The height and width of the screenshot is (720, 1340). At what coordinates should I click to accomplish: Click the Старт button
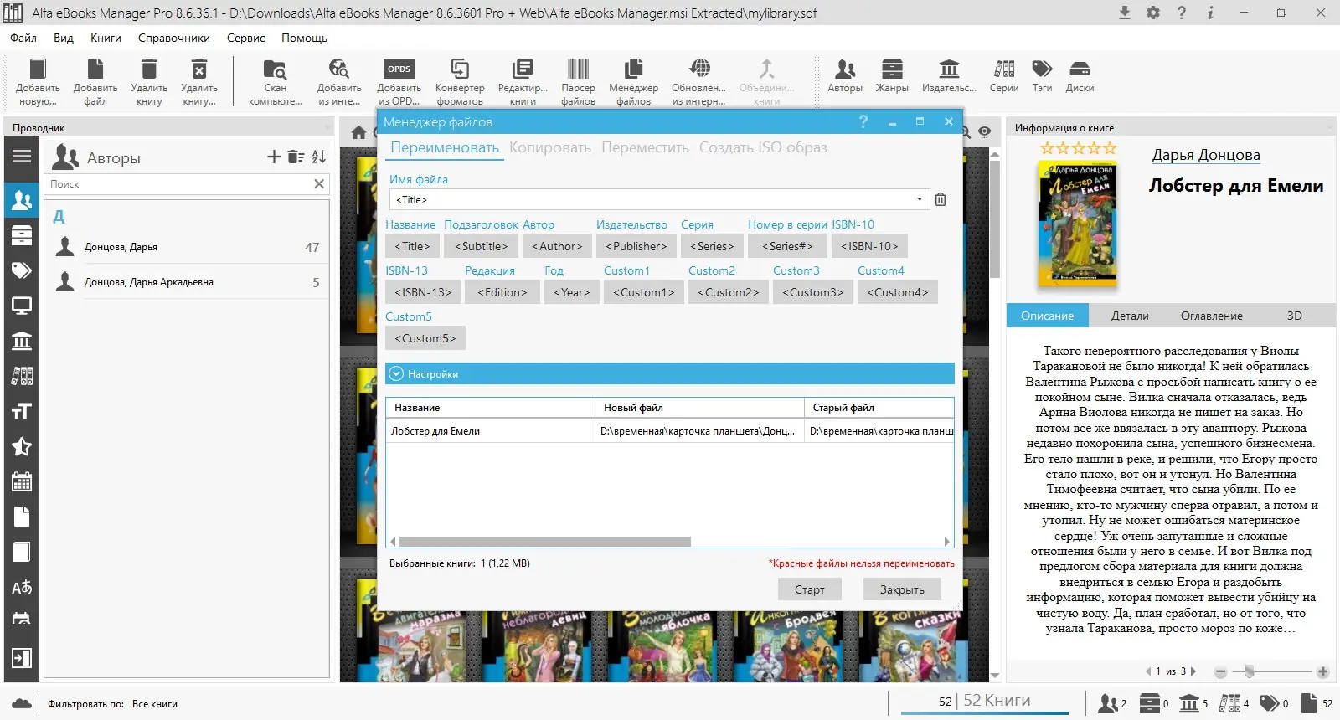click(x=809, y=589)
